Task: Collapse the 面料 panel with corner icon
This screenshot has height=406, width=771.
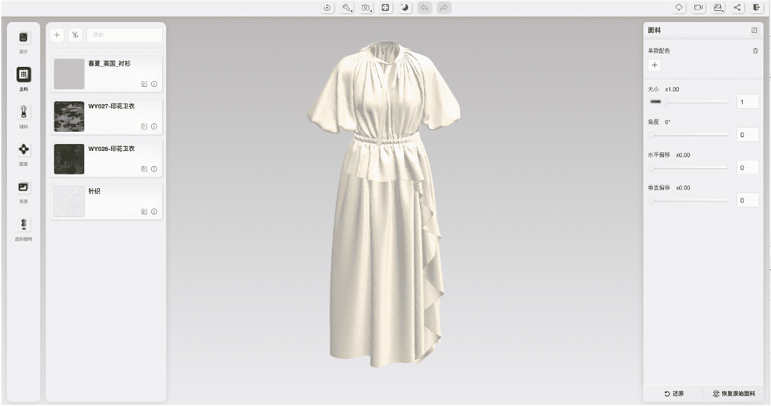Action: click(x=754, y=30)
